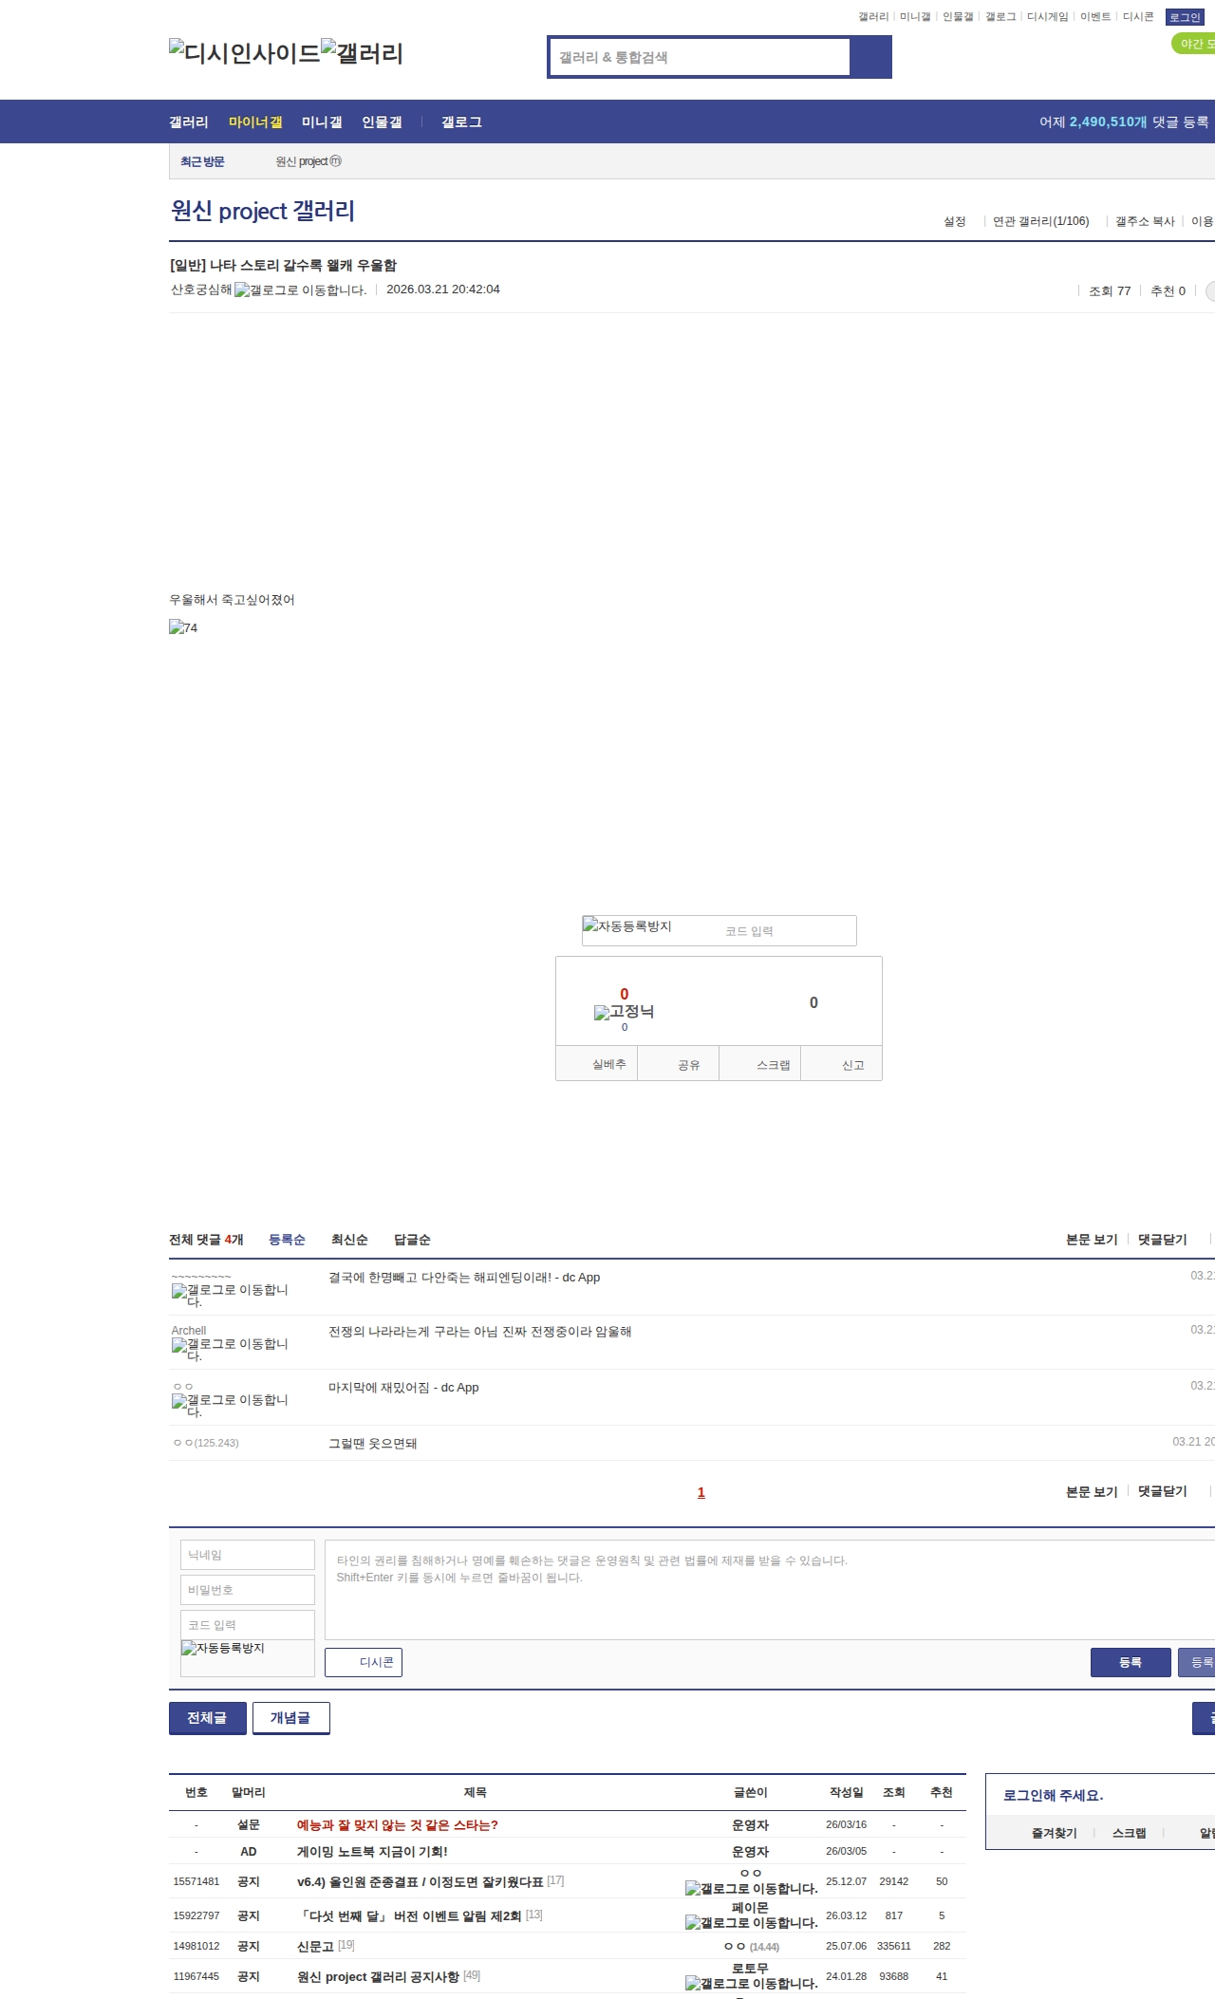Click the 자동등록방지 captcha image above recommend box
This screenshot has width=1215, height=1999.
pos(627,925)
